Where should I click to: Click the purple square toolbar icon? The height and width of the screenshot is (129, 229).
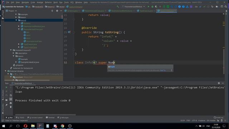tap(191, 6)
